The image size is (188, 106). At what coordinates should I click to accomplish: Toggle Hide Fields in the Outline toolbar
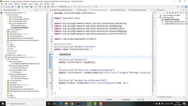[x=173, y=13]
